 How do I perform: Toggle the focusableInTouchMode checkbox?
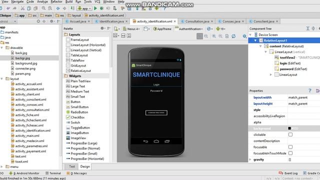point(290,153)
